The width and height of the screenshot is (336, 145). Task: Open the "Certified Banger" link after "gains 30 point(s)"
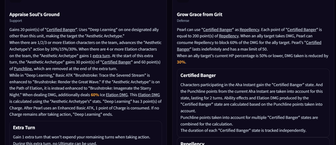click(116, 62)
